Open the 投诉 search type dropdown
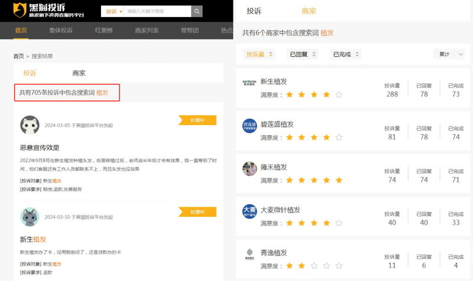This screenshot has height=281, width=473. pos(112,11)
